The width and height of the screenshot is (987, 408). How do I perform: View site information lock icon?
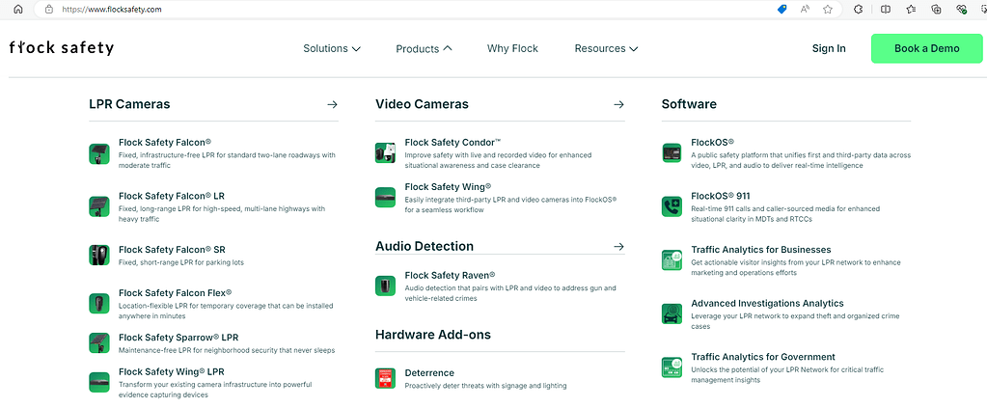click(x=49, y=10)
